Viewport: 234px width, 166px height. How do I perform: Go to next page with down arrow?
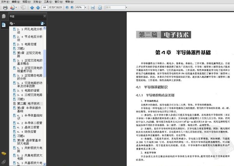click(x=38, y=7)
